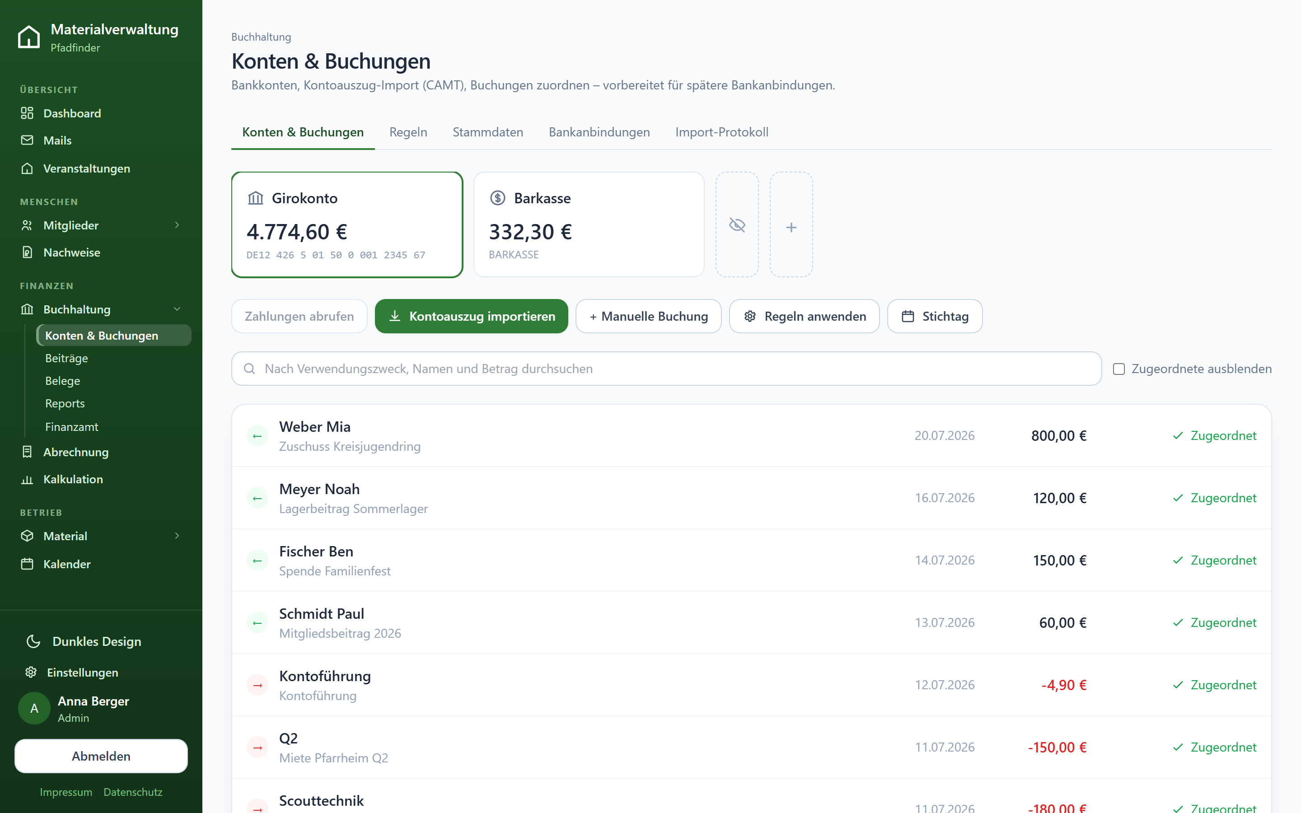
Task: Show hidden accounts with crossed-eye card
Action: 737,225
